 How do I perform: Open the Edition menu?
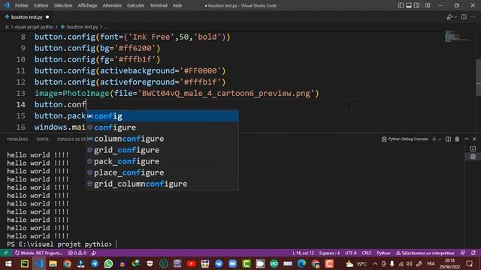click(41, 5)
